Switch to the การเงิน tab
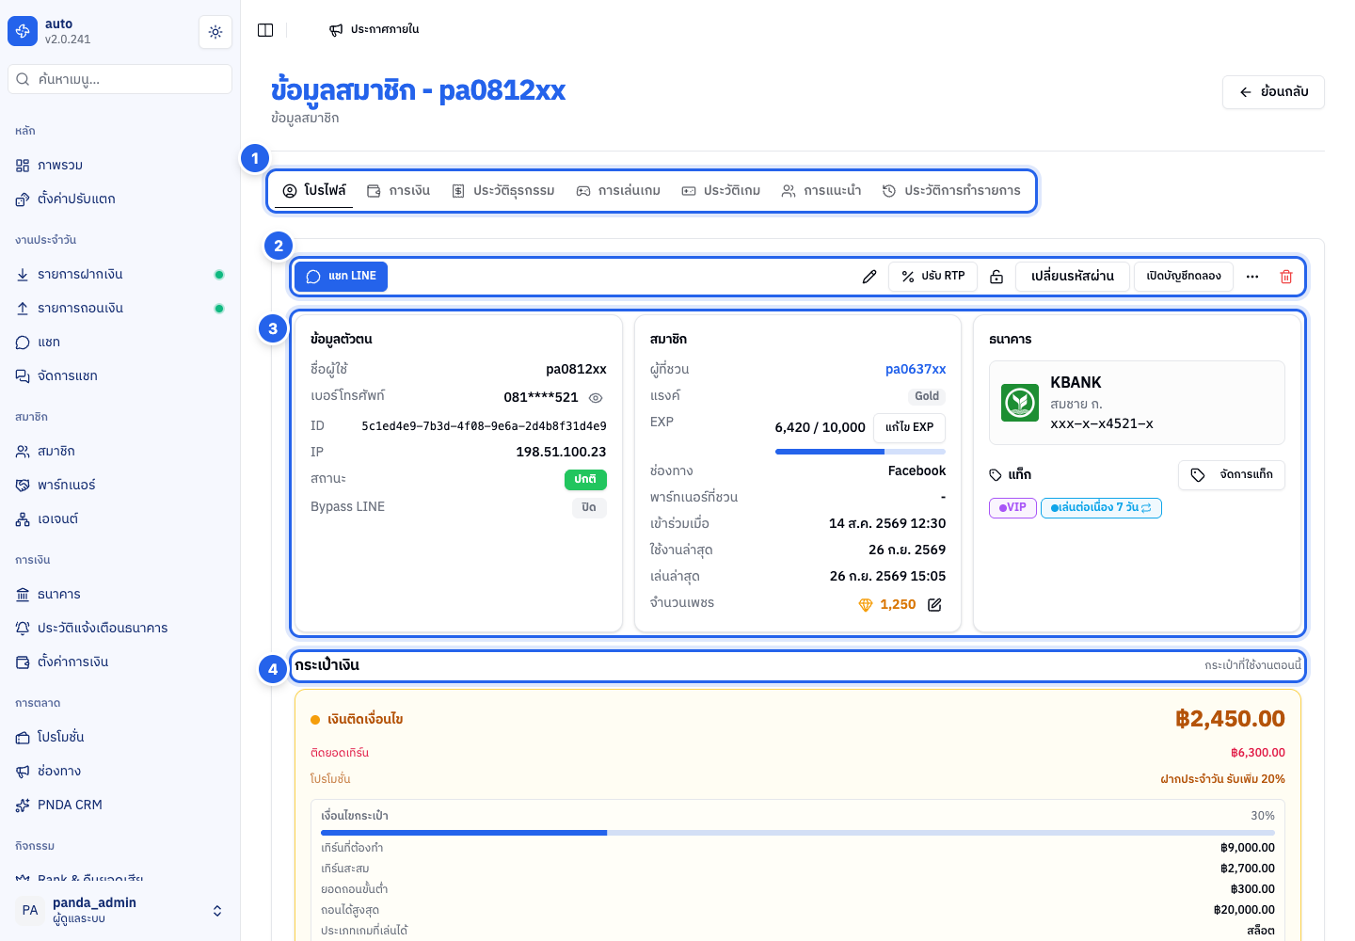Screen dimensions: 1355x941 [398, 191]
